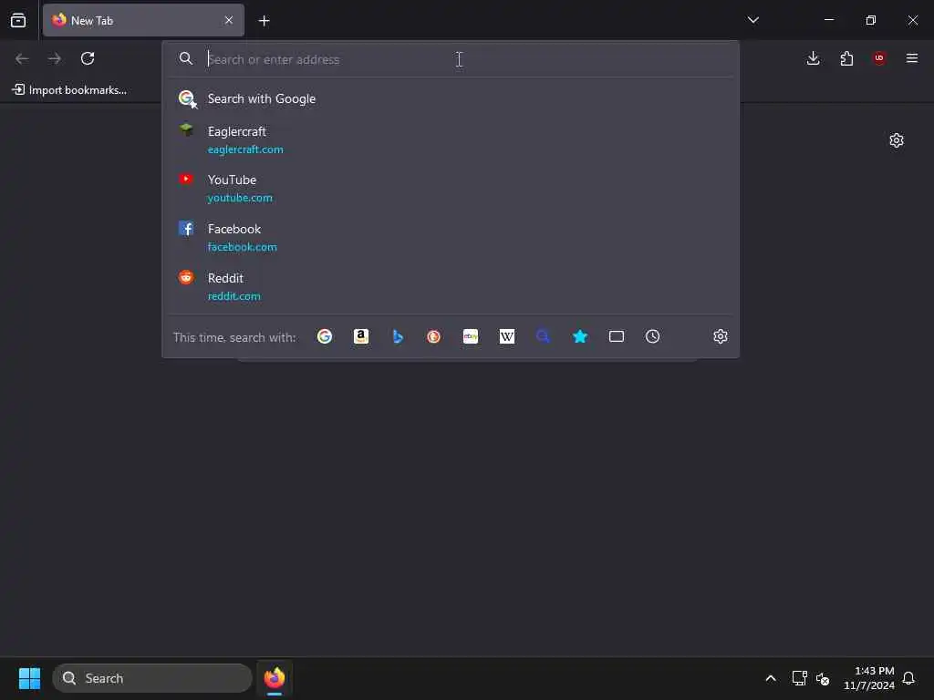Open a new tab with plus button
The height and width of the screenshot is (700, 934).
click(264, 21)
